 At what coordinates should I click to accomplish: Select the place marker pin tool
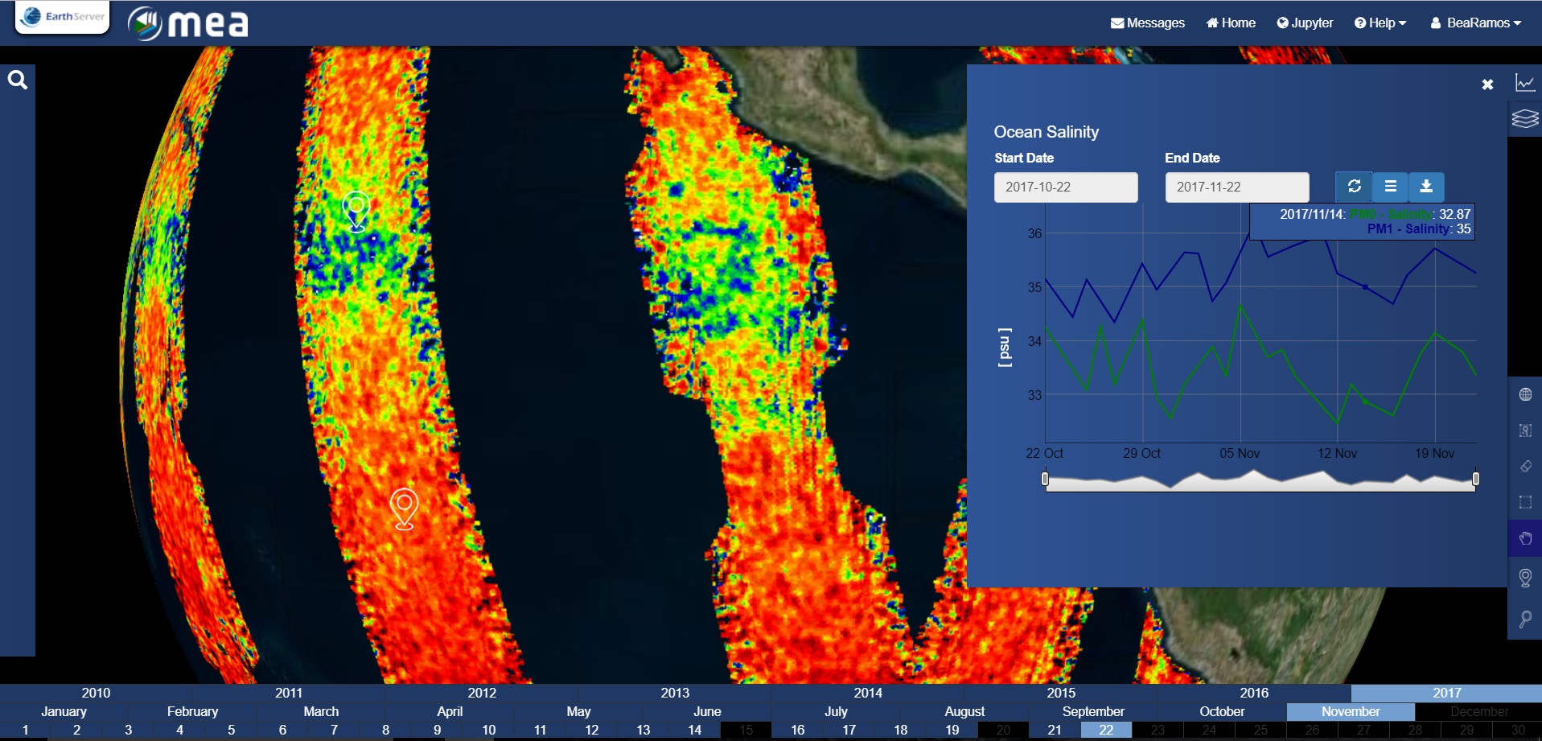click(x=1525, y=578)
